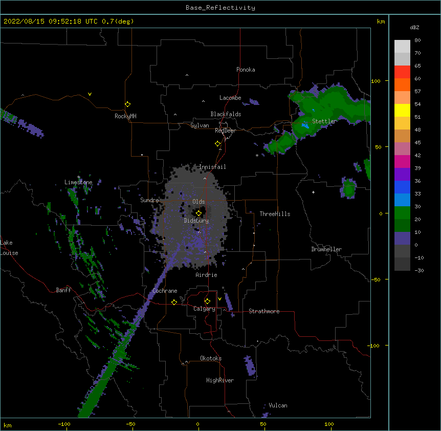Pick the blue 33–36 dBZ legend swatch
The height and width of the screenshot is (431, 441).
[x=402, y=187]
